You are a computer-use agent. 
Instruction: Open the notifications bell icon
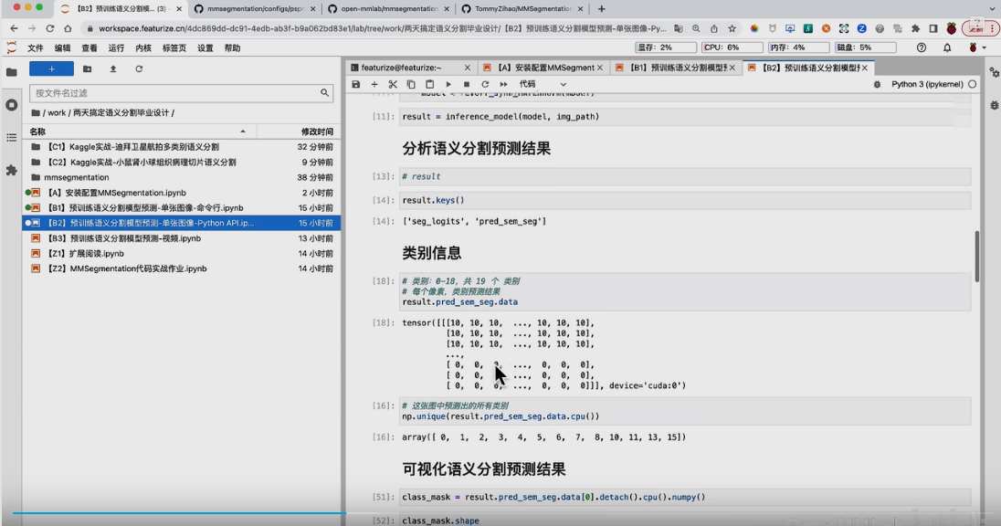[947, 47]
